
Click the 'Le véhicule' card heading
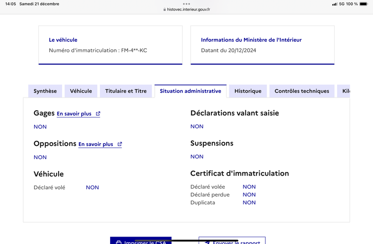click(63, 40)
